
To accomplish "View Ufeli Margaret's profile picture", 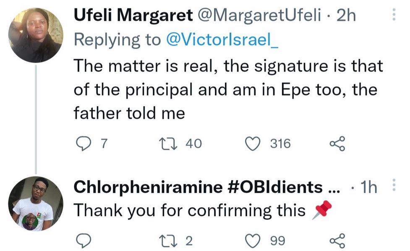I will click(36, 35).
